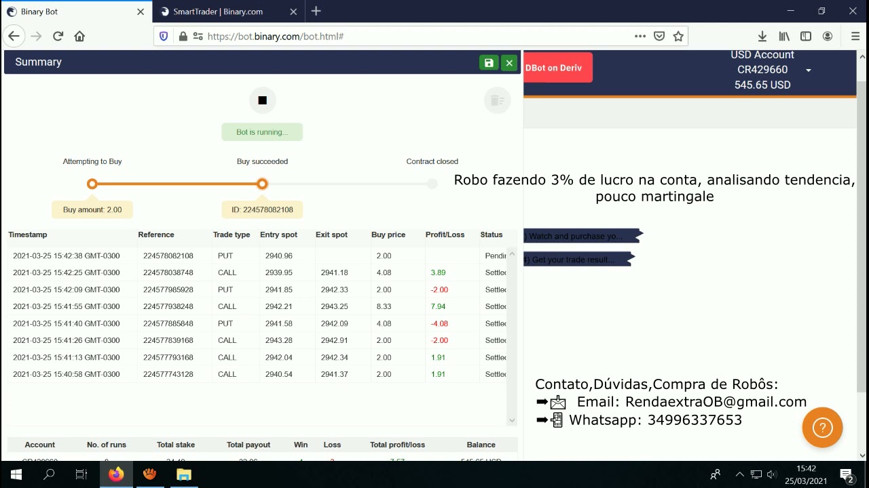
Task: Bookmark this page with the star
Action: pyautogui.click(x=678, y=37)
